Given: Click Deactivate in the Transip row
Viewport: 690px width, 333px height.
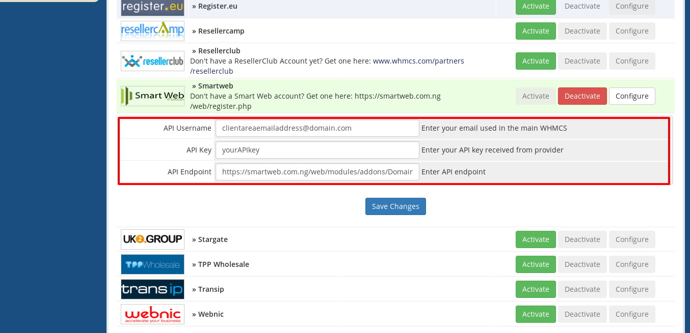Looking at the screenshot, I should [582, 289].
